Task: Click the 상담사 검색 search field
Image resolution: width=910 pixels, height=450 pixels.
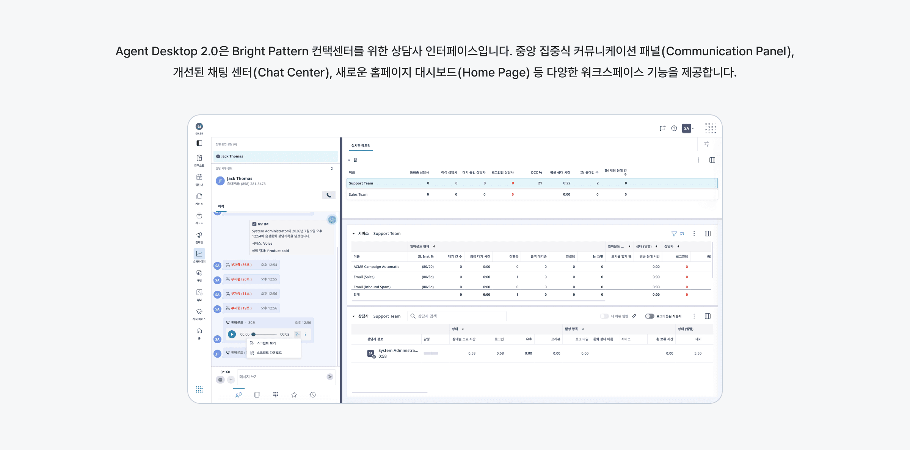Action: click(457, 316)
